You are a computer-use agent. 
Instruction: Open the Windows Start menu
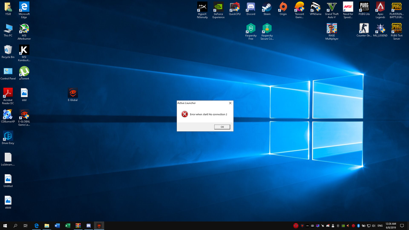5,225
